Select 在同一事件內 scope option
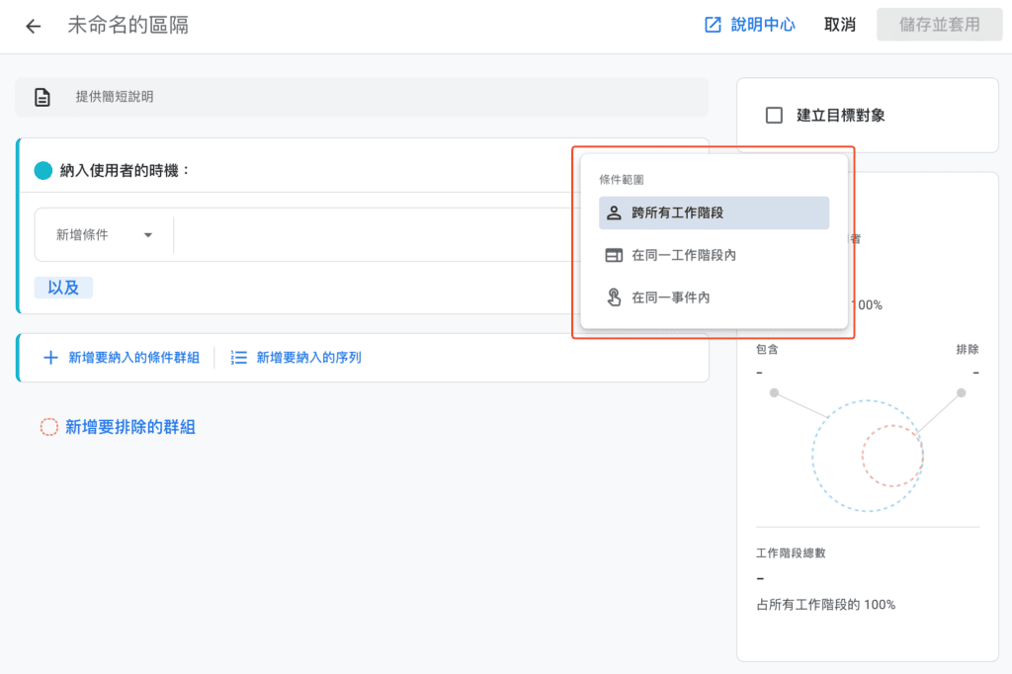 tap(714, 297)
